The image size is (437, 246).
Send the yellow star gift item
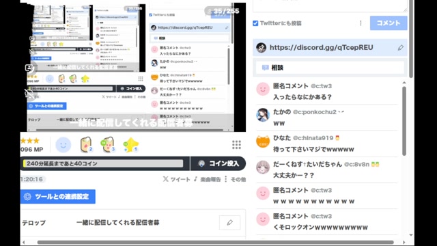point(130,145)
